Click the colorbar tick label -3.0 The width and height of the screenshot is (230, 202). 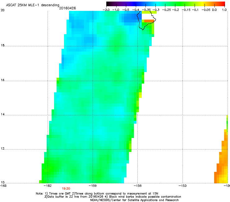(106, 10)
